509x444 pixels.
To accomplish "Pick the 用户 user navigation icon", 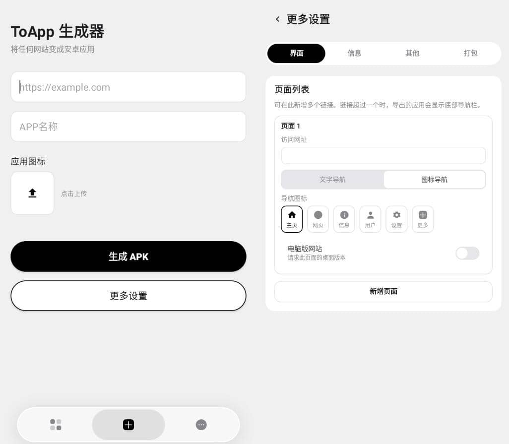I will coord(370,219).
